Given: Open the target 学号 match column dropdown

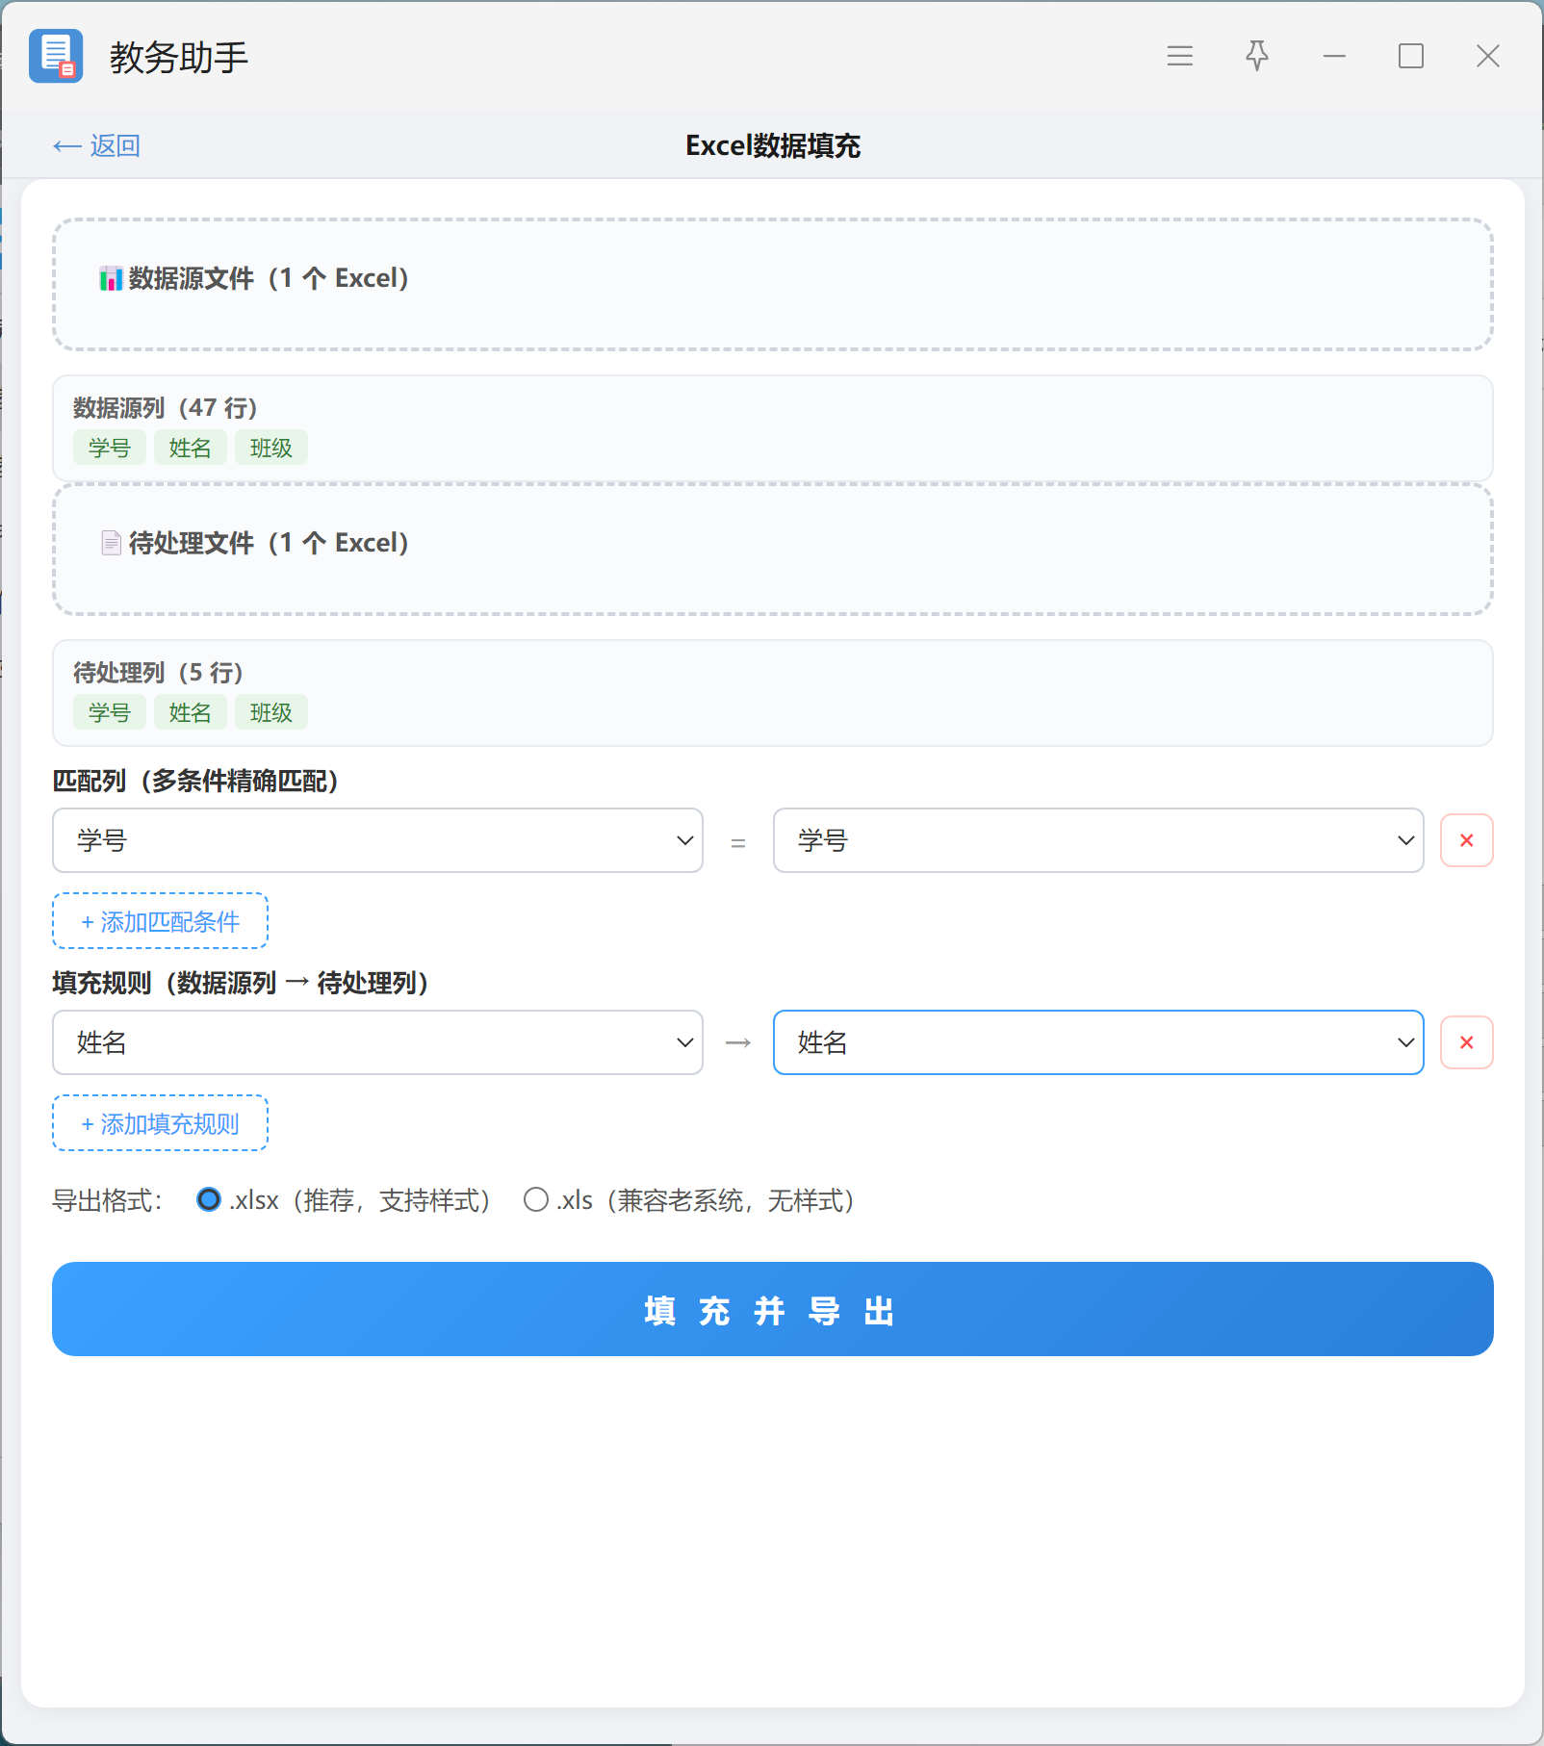Looking at the screenshot, I should tap(1098, 840).
